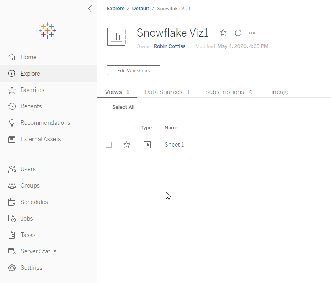Image resolution: width=331 pixels, height=283 pixels.
Task: Open the Explore compass icon
Action: (12, 74)
